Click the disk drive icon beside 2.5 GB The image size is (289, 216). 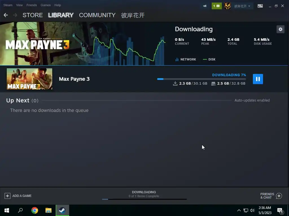(213, 84)
